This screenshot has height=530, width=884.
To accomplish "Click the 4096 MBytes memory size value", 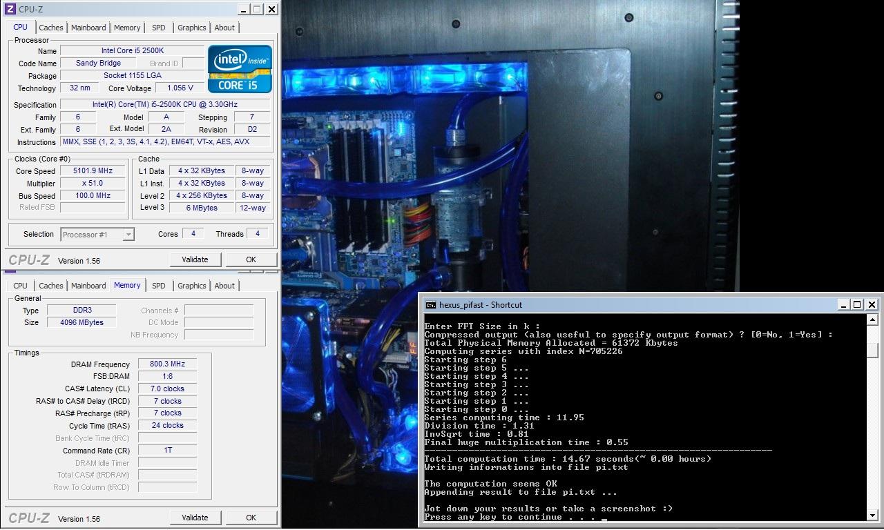I will pos(81,322).
